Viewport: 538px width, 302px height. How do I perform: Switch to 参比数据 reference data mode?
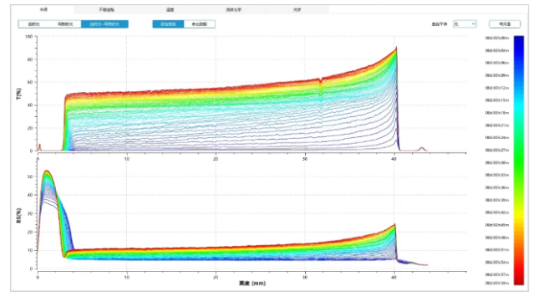200,24
